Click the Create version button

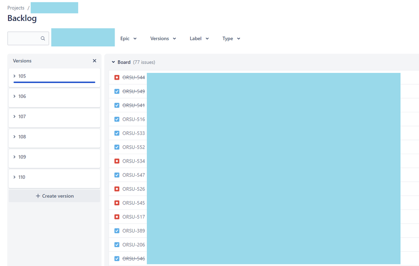click(55, 196)
